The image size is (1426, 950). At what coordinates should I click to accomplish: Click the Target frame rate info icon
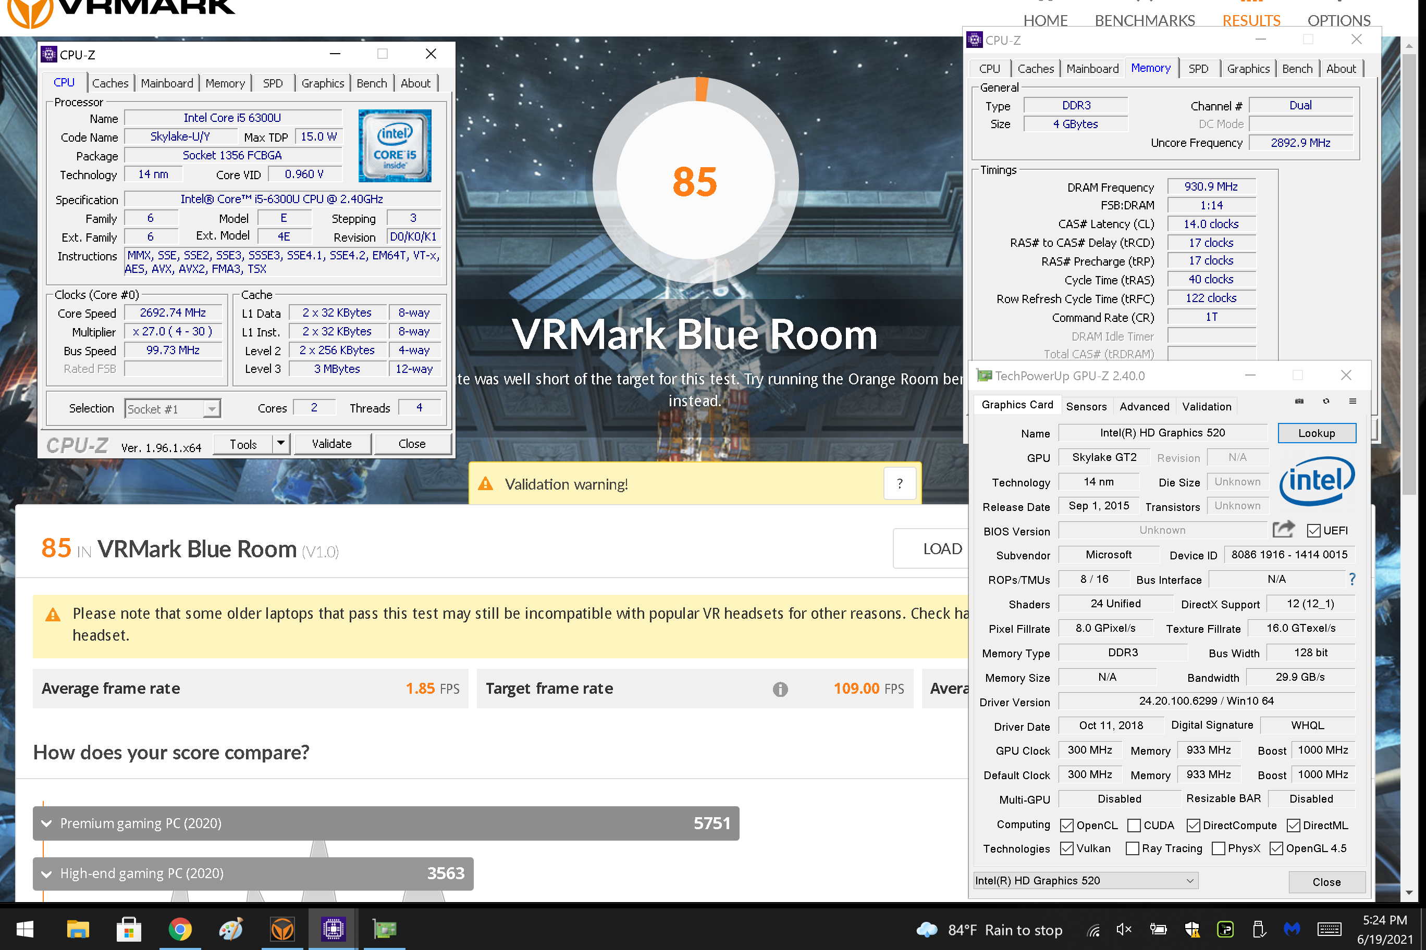point(780,689)
